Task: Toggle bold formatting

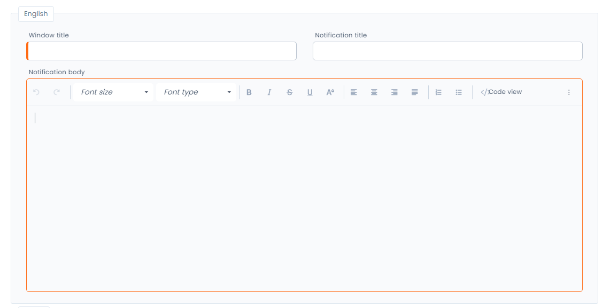Action: pos(249,92)
